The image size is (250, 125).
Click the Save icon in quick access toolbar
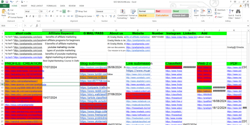pos(7,2)
